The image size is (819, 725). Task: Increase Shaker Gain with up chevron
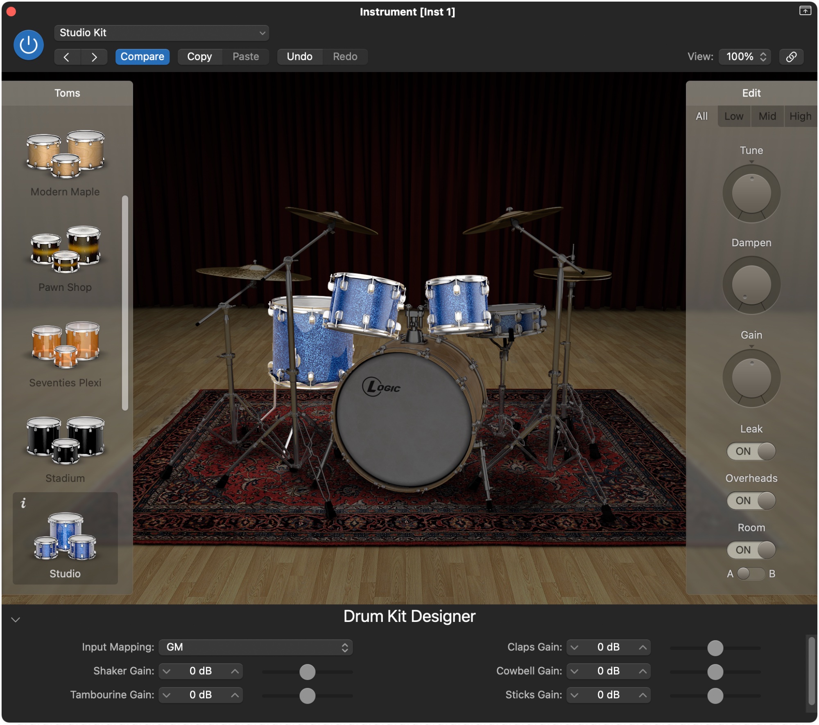(235, 671)
